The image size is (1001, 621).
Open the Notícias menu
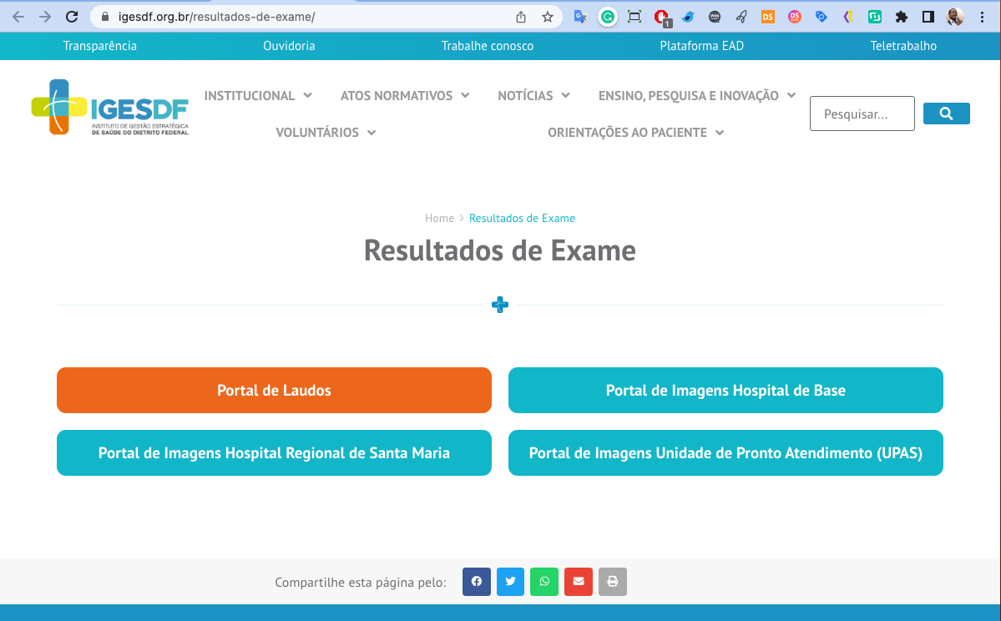pos(533,95)
